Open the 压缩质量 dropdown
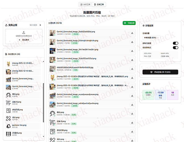The height and width of the screenshot is (142, 184). click(152, 37)
